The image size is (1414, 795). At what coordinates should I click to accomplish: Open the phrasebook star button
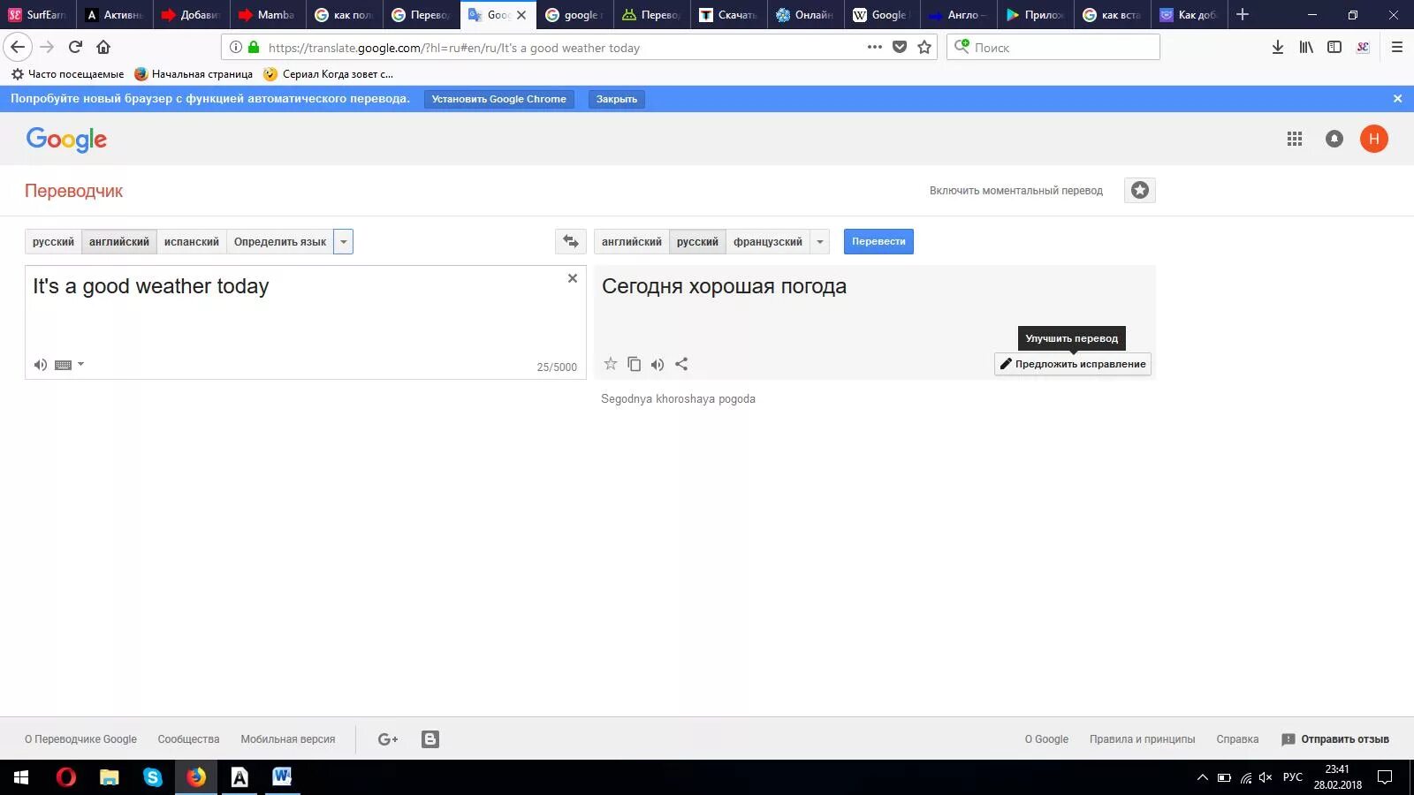(x=1140, y=191)
